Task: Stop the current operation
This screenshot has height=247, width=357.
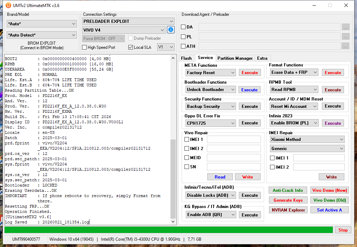Action: click(343, 230)
